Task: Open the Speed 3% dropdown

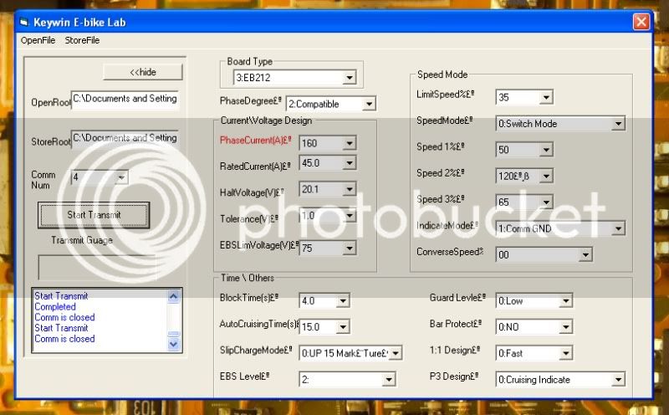Action: coord(546,202)
